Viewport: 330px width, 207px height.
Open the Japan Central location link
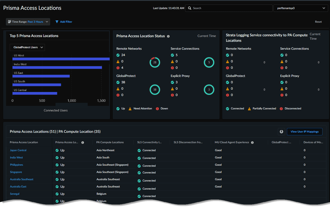pos(18,150)
